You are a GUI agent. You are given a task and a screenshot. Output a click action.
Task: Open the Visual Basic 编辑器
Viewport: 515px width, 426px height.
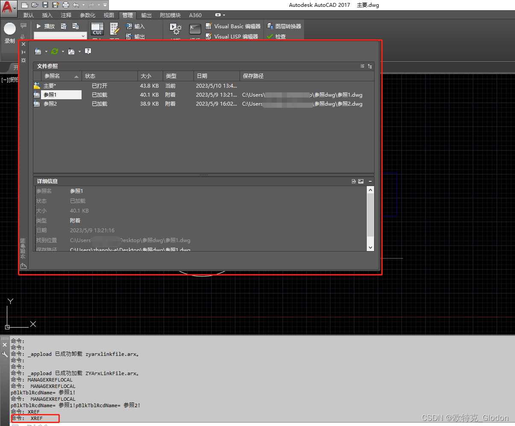pyautogui.click(x=233, y=26)
